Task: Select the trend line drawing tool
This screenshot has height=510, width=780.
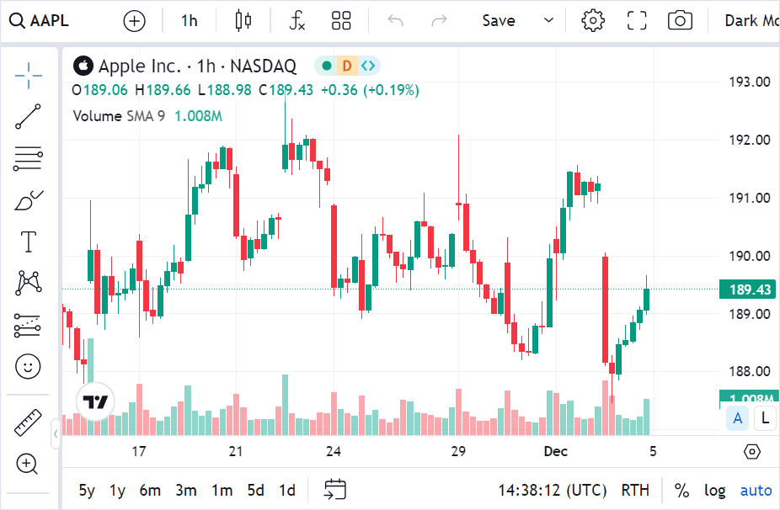Action: (x=29, y=117)
